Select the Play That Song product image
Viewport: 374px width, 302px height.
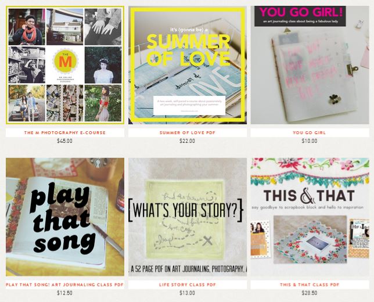tap(65, 217)
